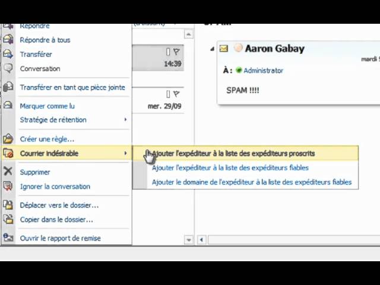Click the SPAM !!!! message body text
Screen dimensions: 380x285
point(243,90)
